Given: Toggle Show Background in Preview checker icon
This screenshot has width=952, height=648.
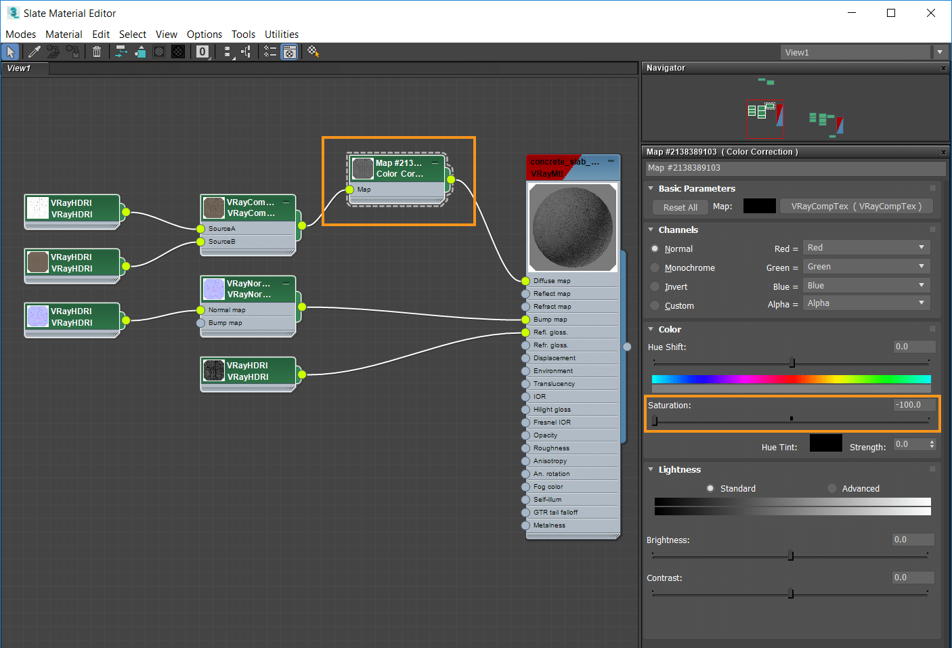Looking at the screenshot, I should 178,52.
